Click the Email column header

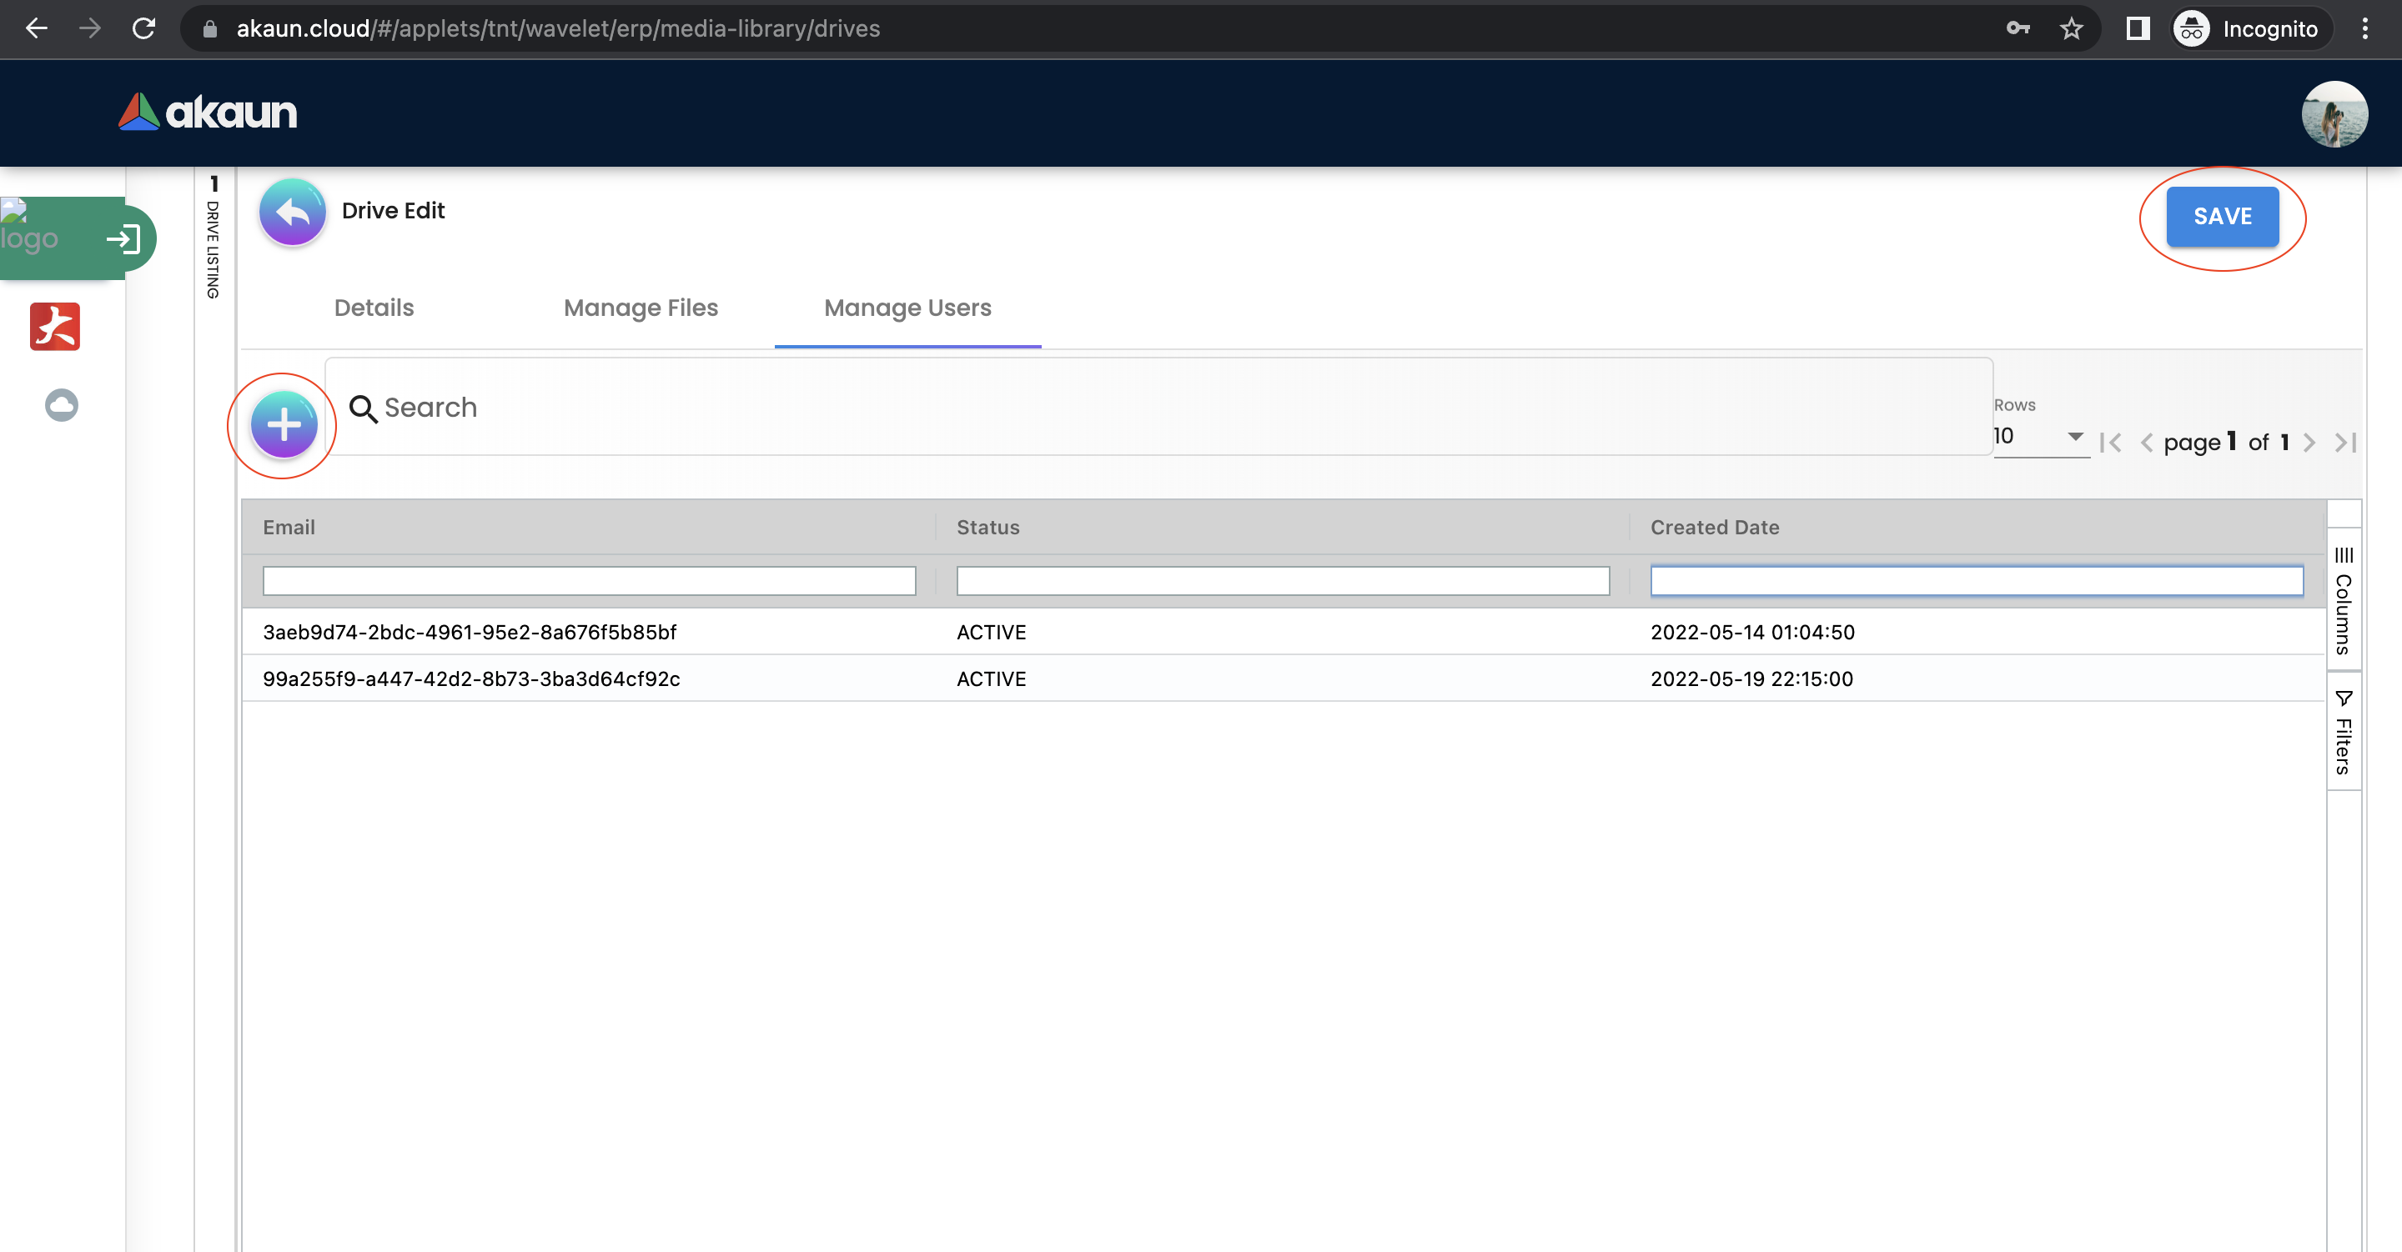pyautogui.click(x=289, y=528)
